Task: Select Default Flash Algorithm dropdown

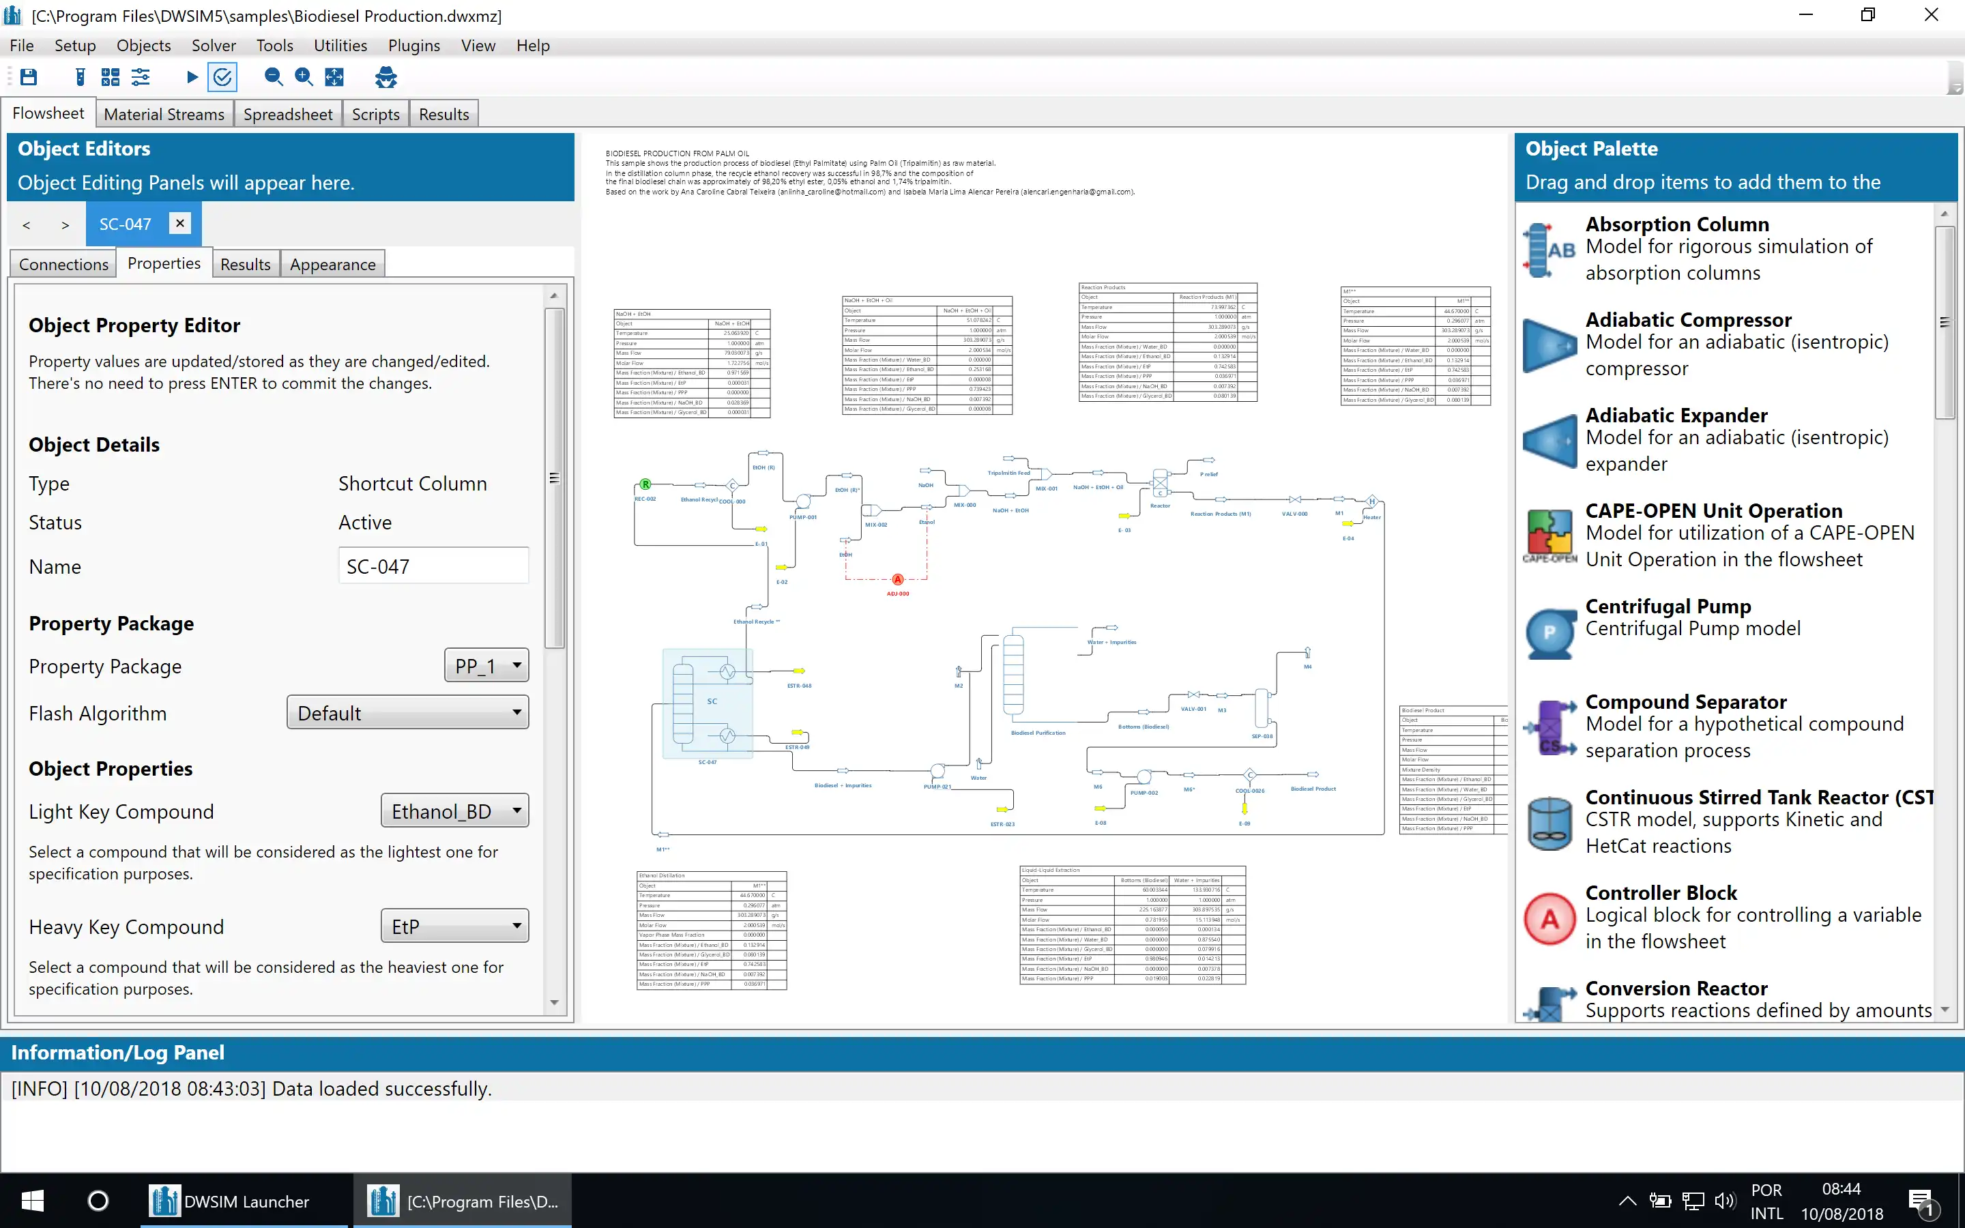Action: pos(406,712)
